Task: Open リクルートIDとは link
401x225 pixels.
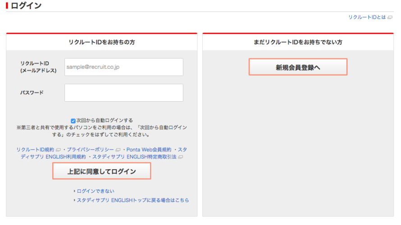Action: pos(367,17)
